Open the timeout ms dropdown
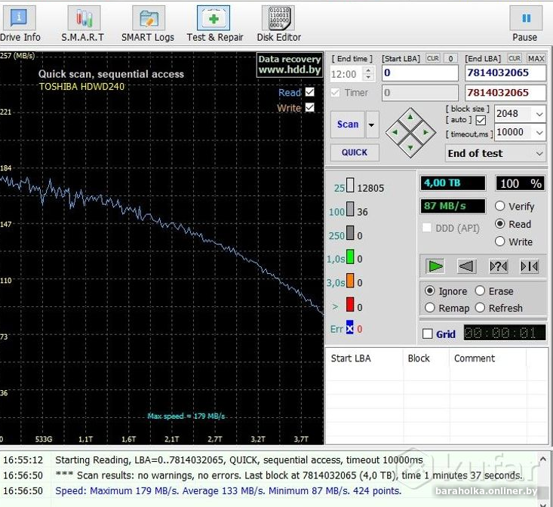This screenshot has height=507, width=553. 539,132
